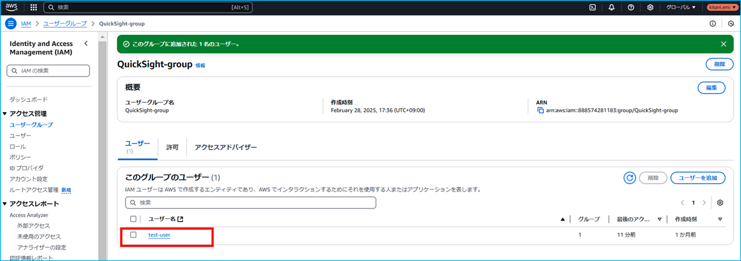Screen dimensions: 741x261
Task: Open the グローバル region dropdown
Action: point(681,8)
